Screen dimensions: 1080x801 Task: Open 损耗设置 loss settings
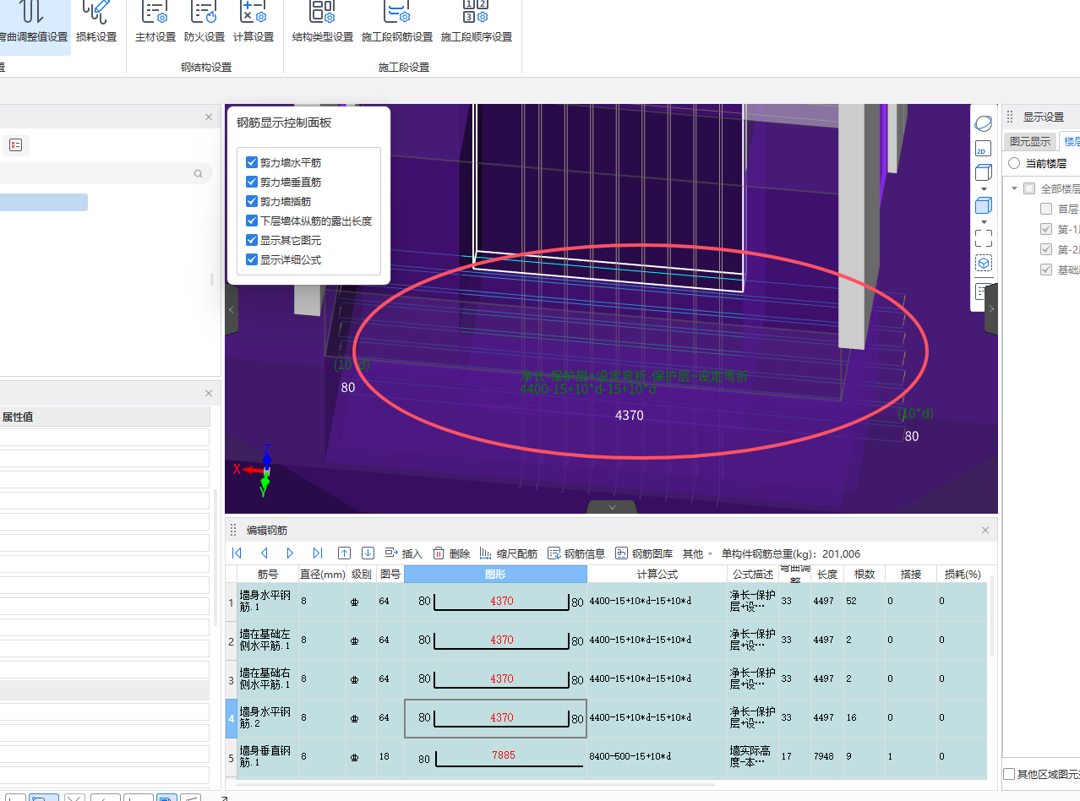pyautogui.click(x=96, y=23)
